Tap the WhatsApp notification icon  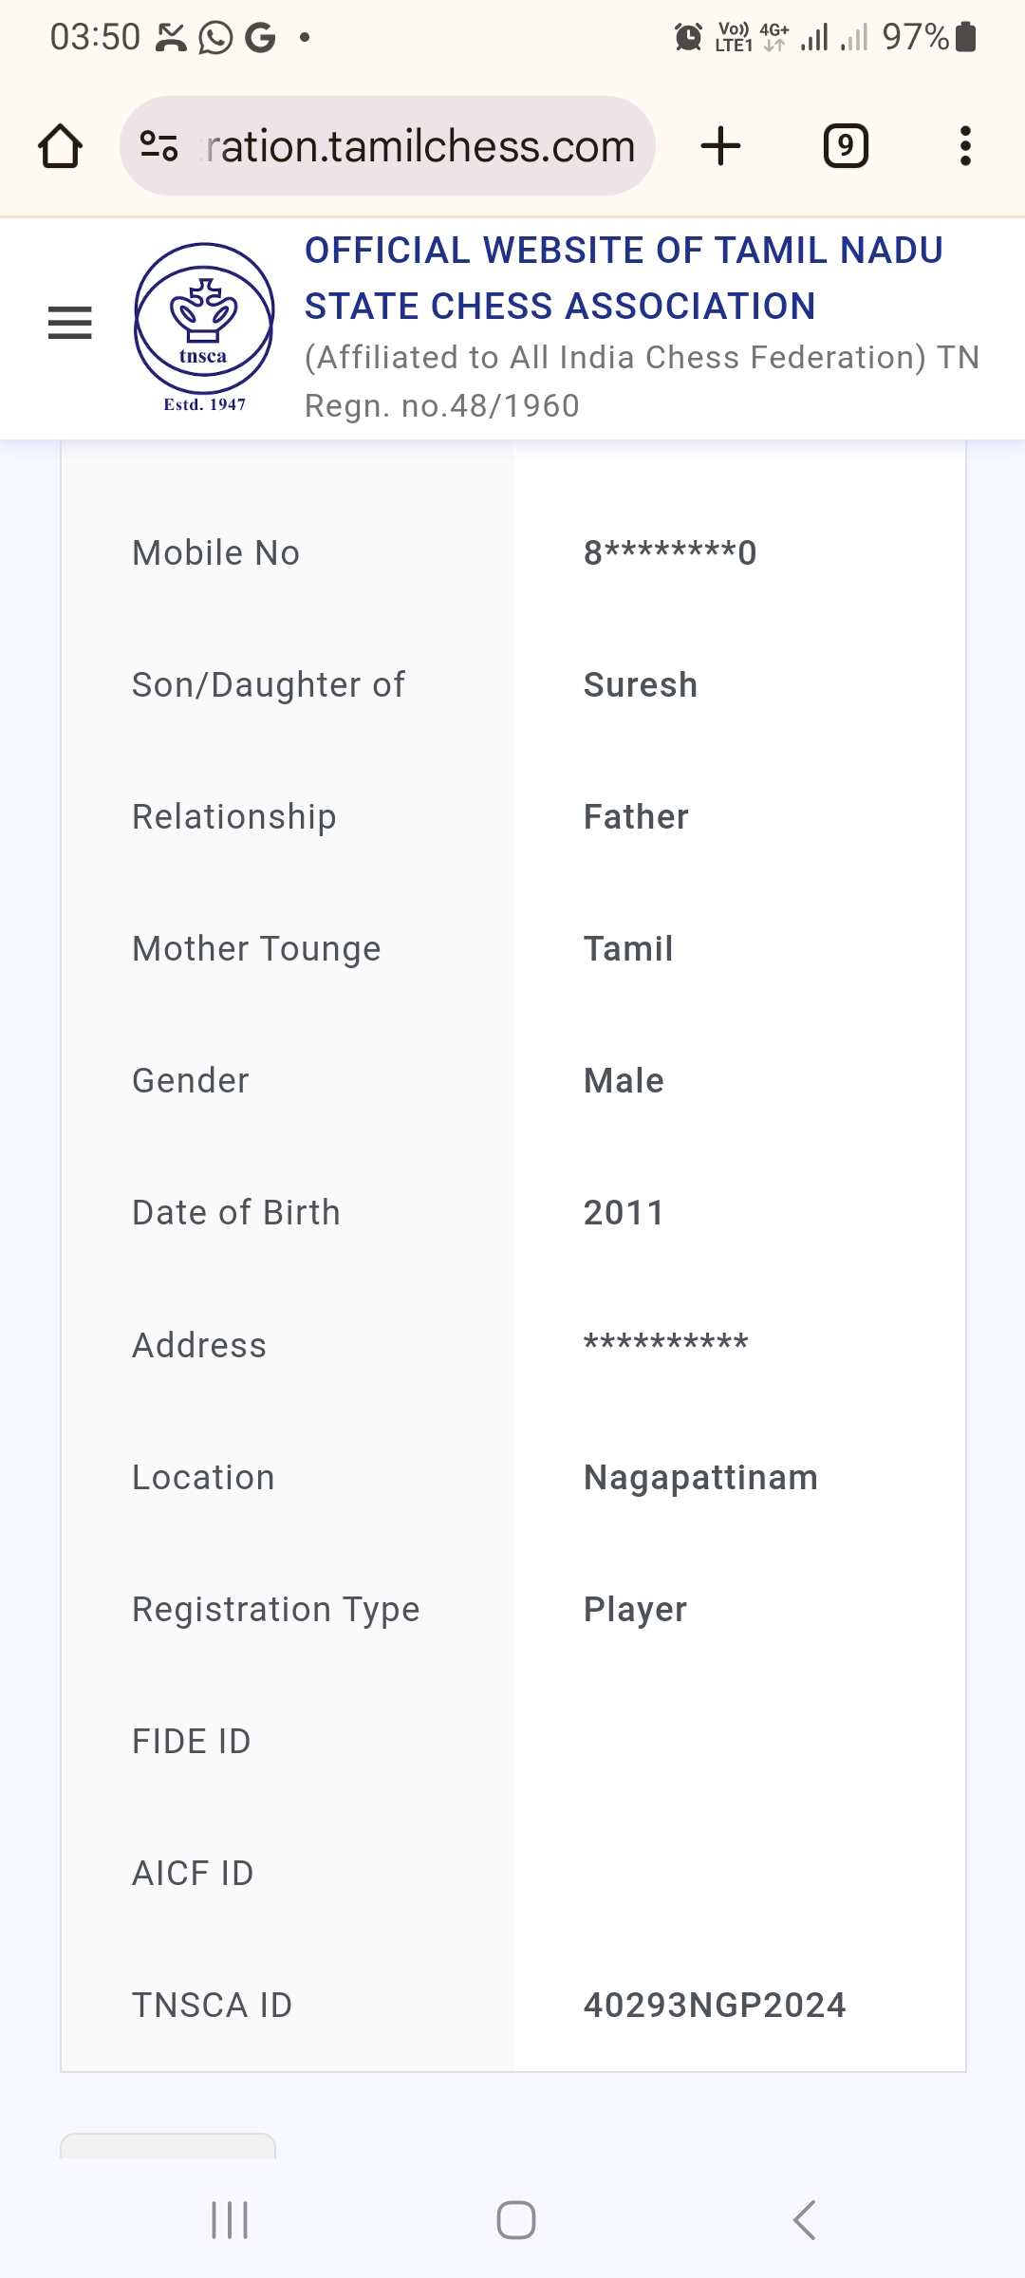click(215, 38)
